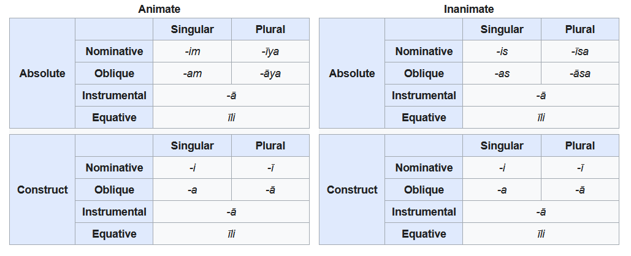Select the Inanimate Construct oblique plural -ā cell
The height and width of the screenshot is (256, 631).
coord(580,190)
